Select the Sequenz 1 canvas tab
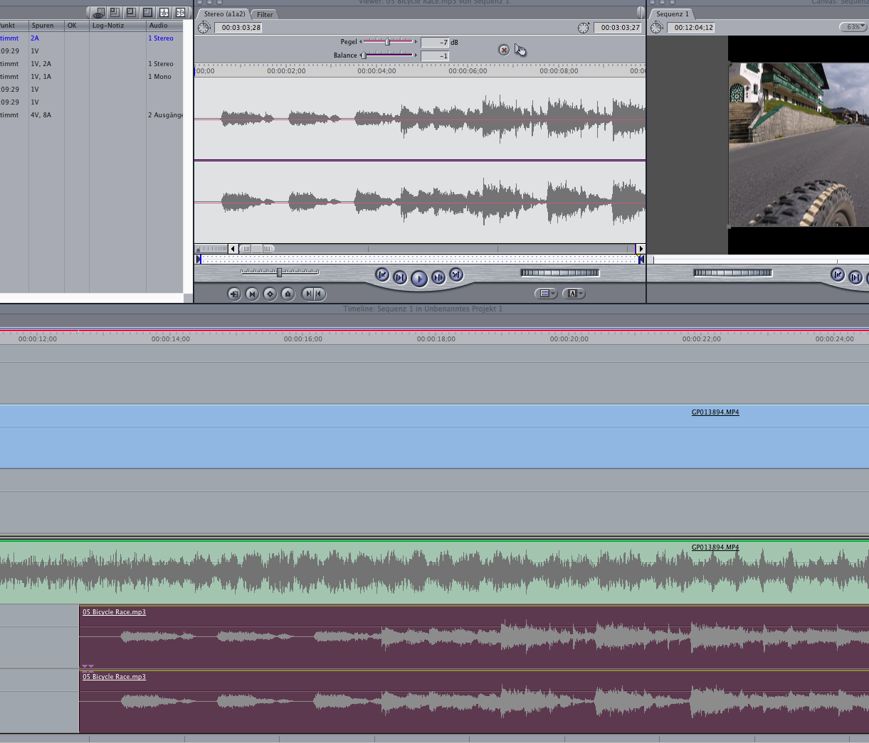Viewport: 869px width, 743px height. [x=672, y=14]
